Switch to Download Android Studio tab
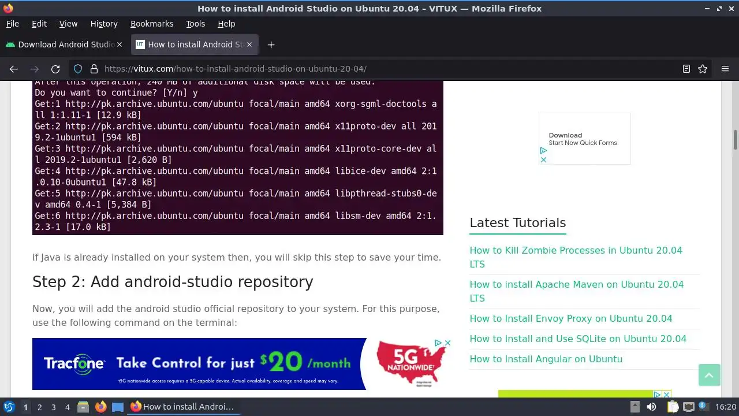Screen dimensions: 739x416 [64, 44]
